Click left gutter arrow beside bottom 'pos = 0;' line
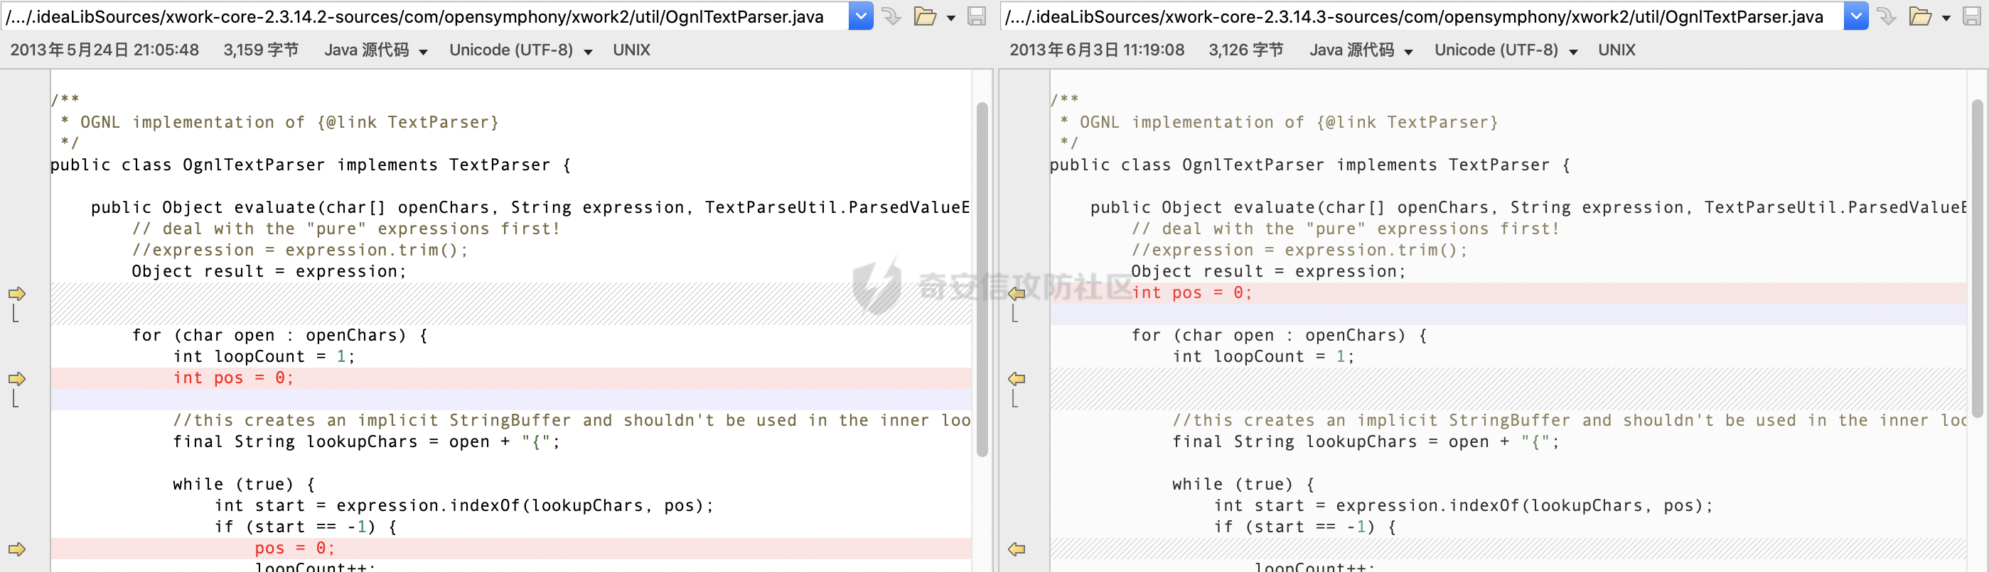This screenshot has height=572, width=1989. [17, 549]
